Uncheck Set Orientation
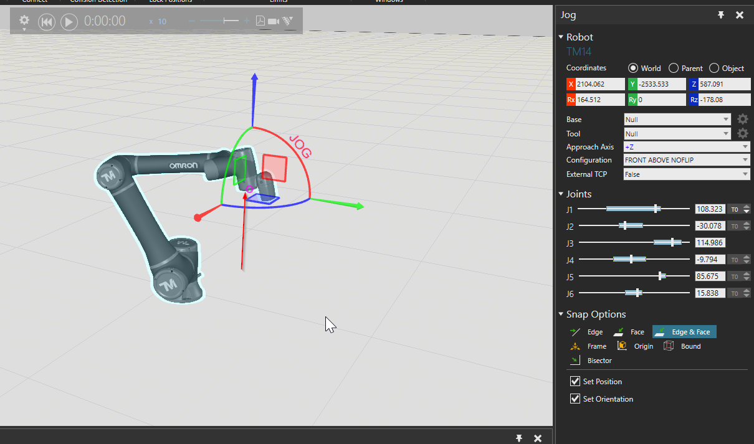Viewport: 754px width, 444px height. [575, 399]
